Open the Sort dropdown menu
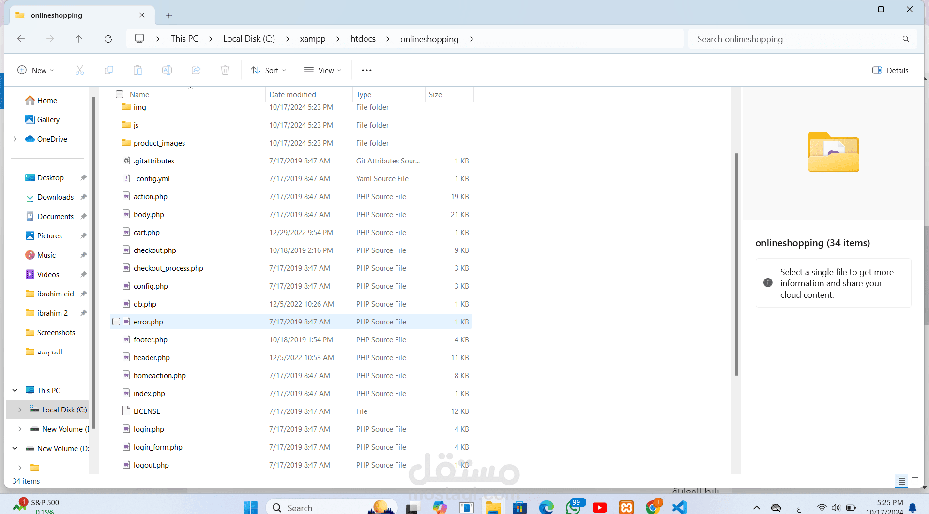 pos(269,71)
